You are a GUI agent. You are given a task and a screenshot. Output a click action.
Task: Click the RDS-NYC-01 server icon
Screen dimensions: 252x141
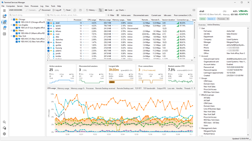pyautogui.click(x=19, y=39)
